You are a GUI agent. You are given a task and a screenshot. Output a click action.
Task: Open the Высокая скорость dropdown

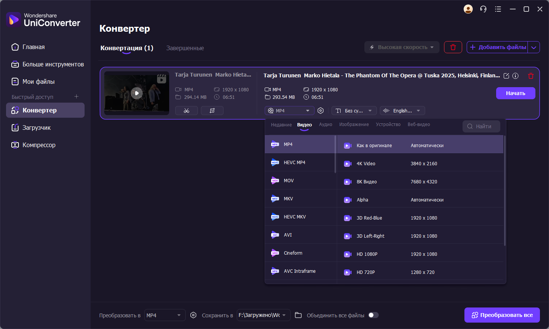(x=402, y=47)
